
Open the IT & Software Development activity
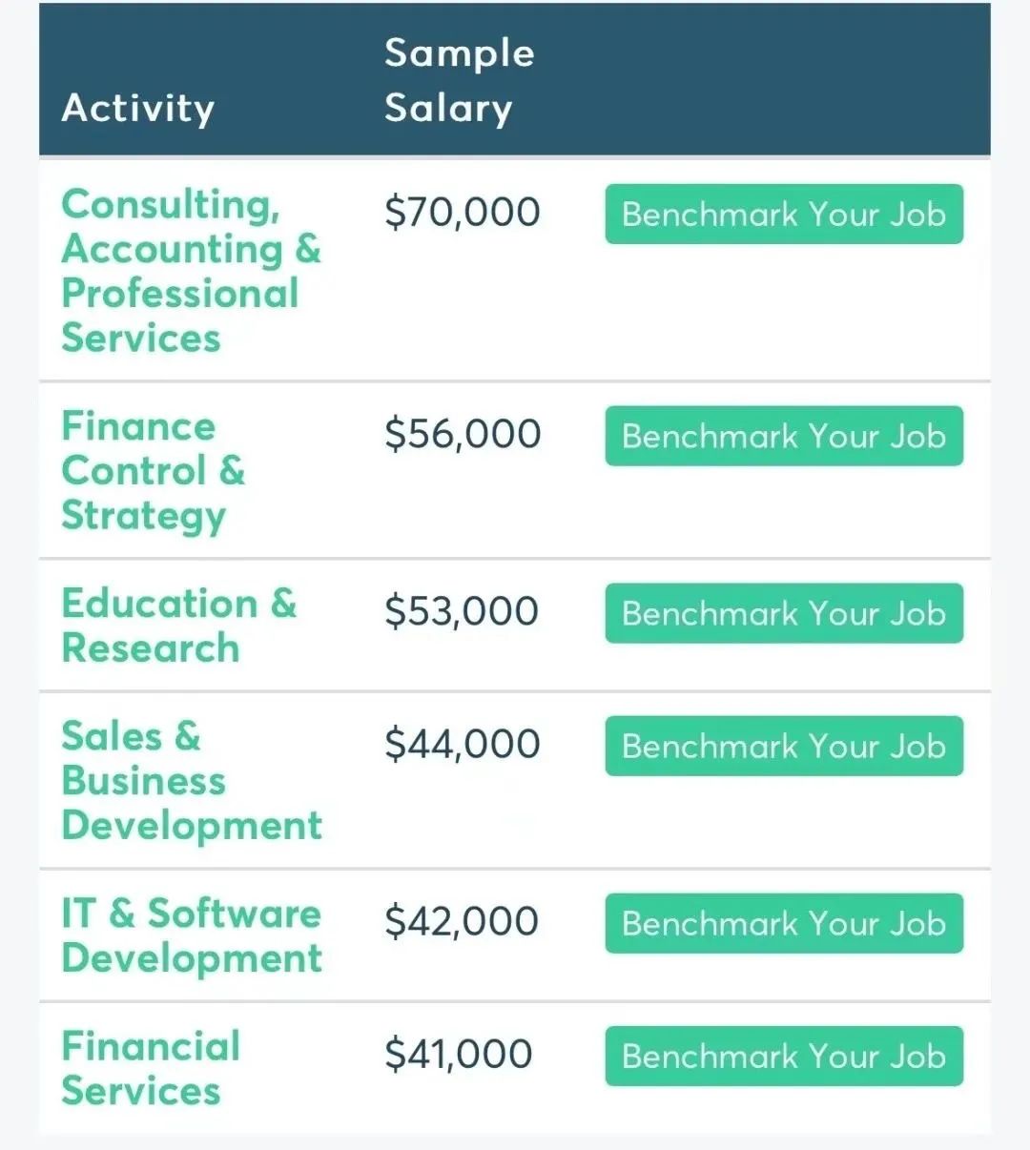[191, 935]
